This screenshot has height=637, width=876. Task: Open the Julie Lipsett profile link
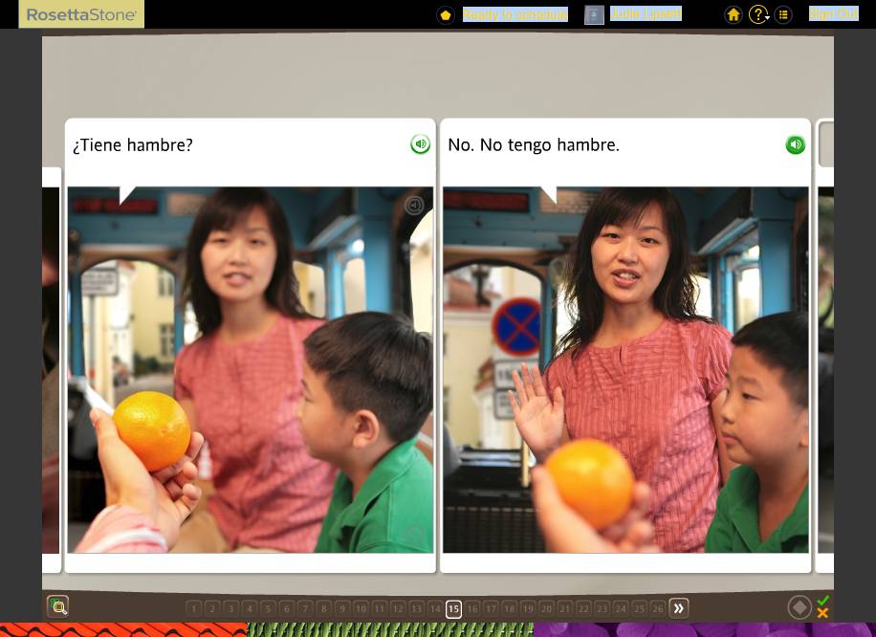pos(646,13)
